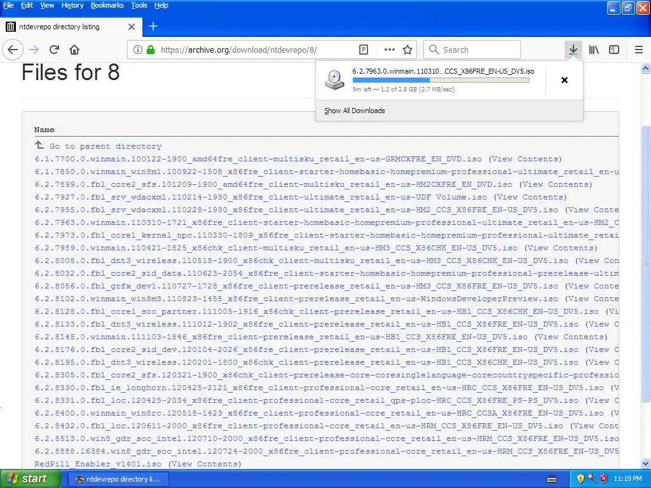View Contents of the 6.1.7700.0 ISO
The height and width of the screenshot is (488, 651).
coord(525,159)
